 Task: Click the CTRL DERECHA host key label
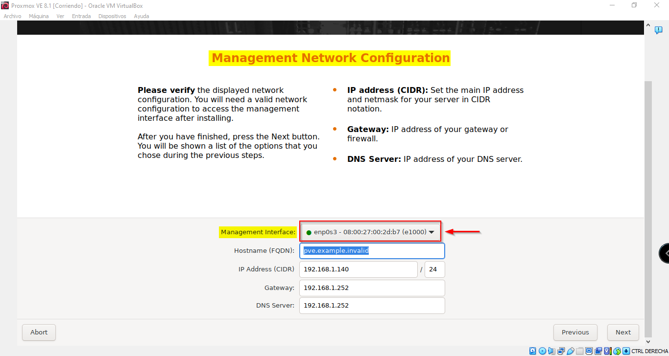(x=649, y=351)
